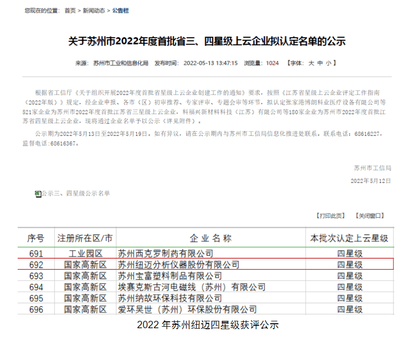Click the 苏州西克罗制药有限公司 table cell
Image resolution: width=420 pixels, height=338 pixels.
pyautogui.click(x=166, y=254)
